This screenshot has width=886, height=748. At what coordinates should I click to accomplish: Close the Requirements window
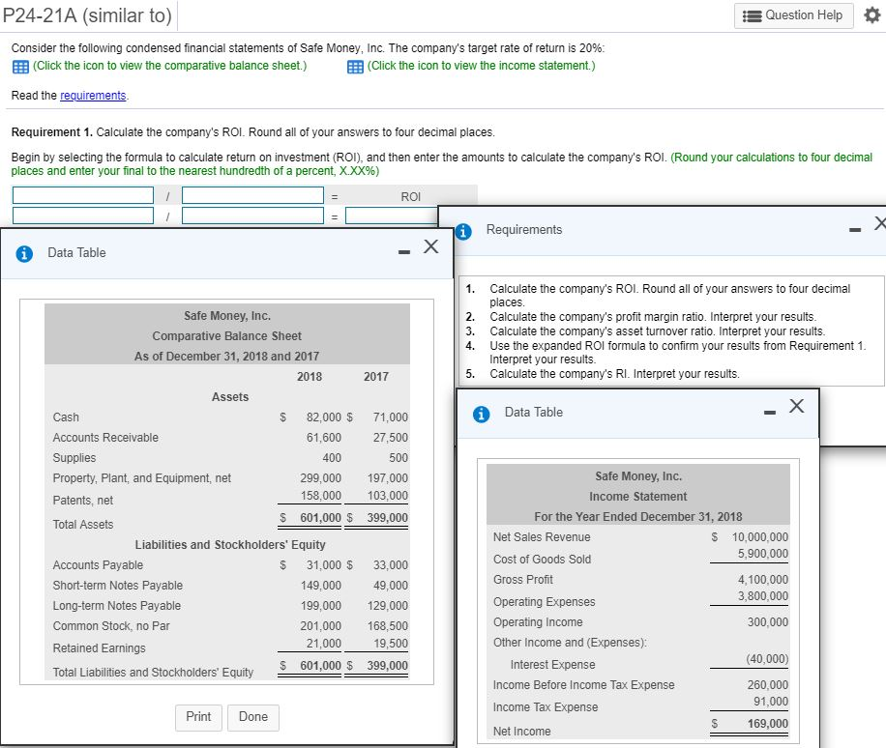click(x=880, y=223)
